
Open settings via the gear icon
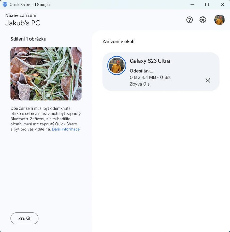click(x=202, y=20)
